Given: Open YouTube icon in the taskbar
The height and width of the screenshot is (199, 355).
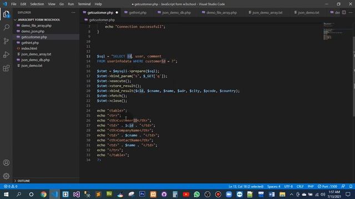Looking at the screenshot, I should pyautogui.click(x=186, y=194).
